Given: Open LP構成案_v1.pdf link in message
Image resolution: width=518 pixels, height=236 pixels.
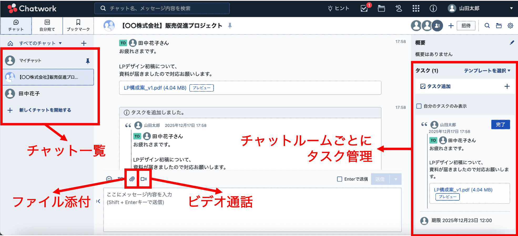Looking at the screenshot, I should click(155, 88).
